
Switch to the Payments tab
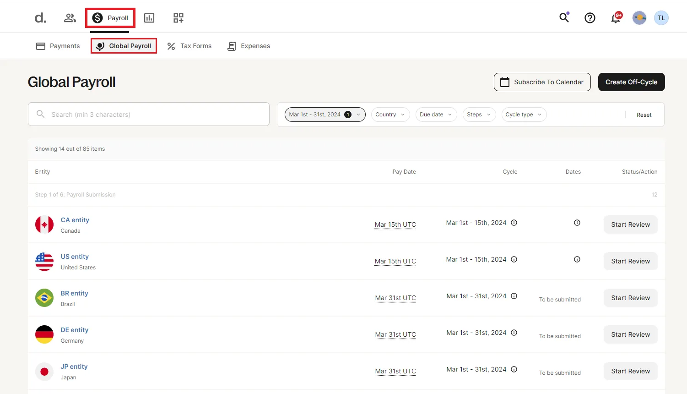pyautogui.click(x=58, y=46)
